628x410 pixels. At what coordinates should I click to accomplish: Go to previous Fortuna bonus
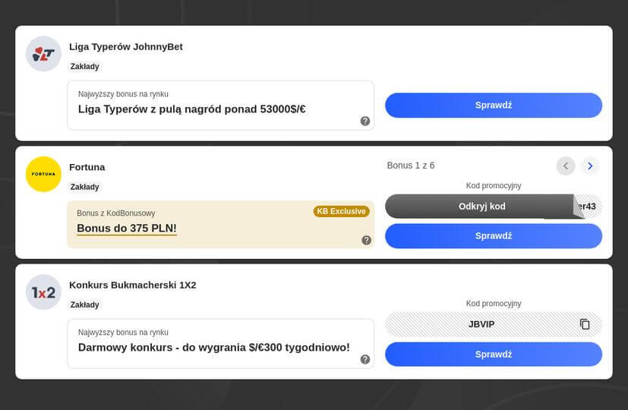pyautogui.click(x=566, y=166)
